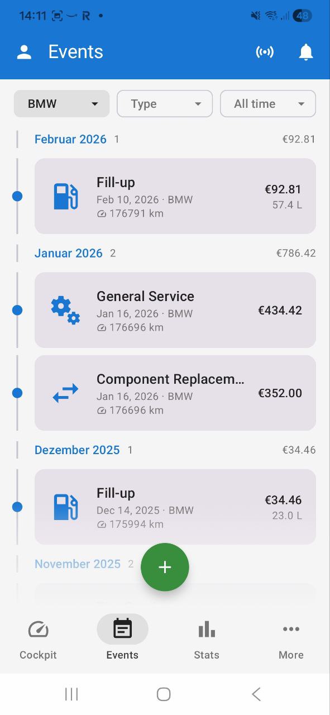This screenshot has width=330, height=715.
Task: Click the live broadcast icon in the header
Action: pyautogui.click(x=265, y=52)
